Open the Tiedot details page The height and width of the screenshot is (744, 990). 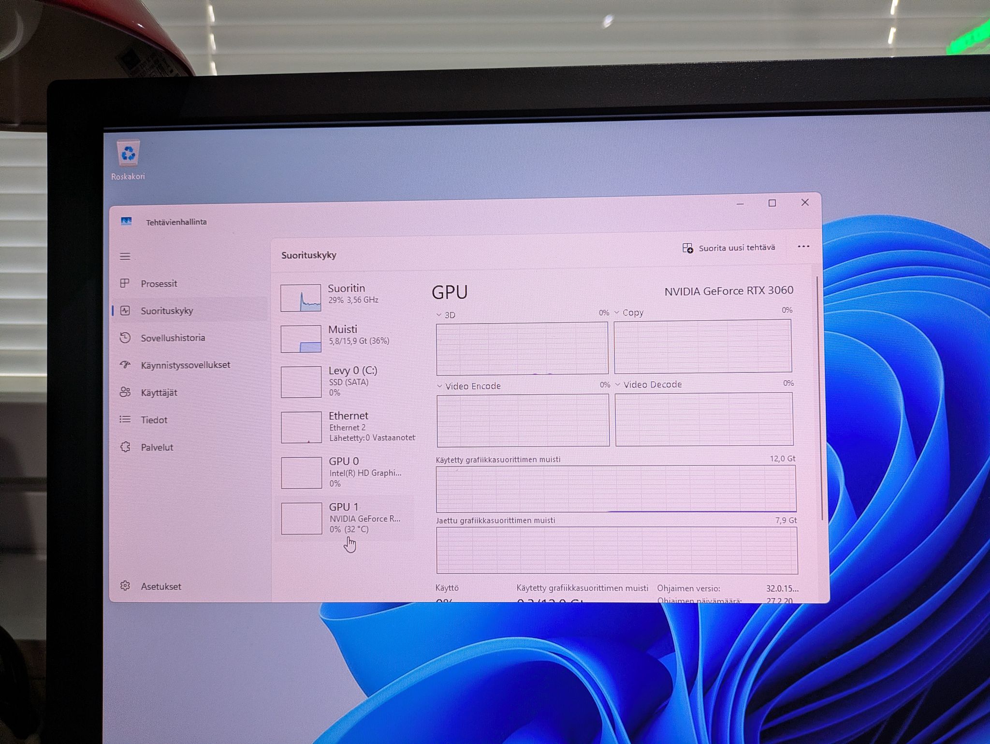[x=189, y=420]
